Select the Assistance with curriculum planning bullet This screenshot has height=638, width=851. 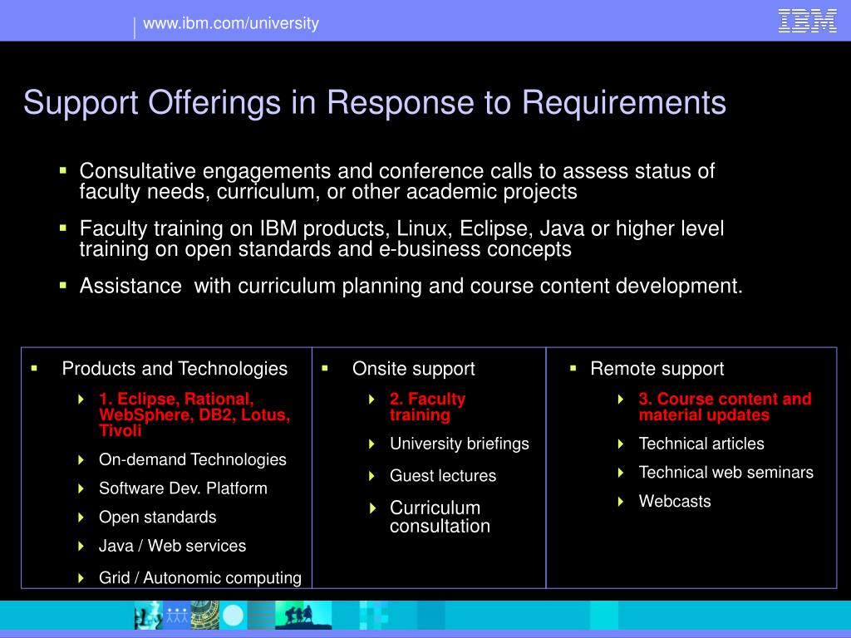[411, 286]
